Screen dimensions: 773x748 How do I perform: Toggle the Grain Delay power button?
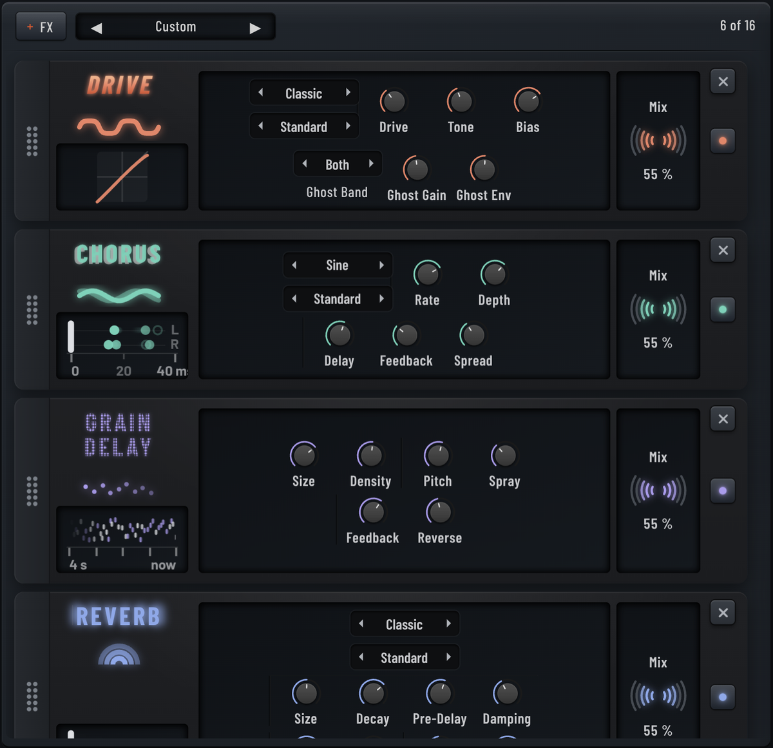[x=723, y=491]
